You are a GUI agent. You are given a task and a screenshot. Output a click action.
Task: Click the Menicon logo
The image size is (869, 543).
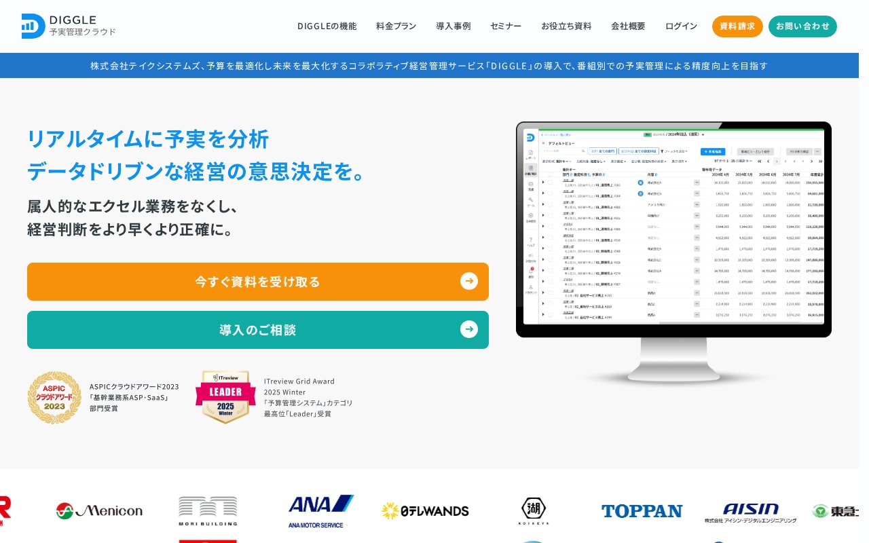[x=99, y=511]
